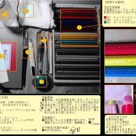Click the blue 852 color swatch

tap(105, 23)
